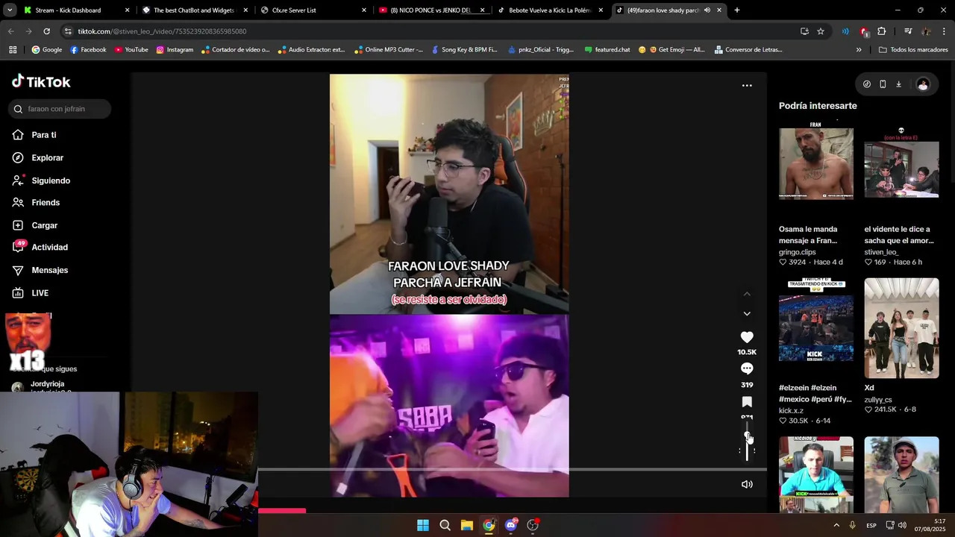Image resolution: width=955 pixels, height=537 pixels.
Task: Bookmark this page with the star
Action: (x=821, y=31)
